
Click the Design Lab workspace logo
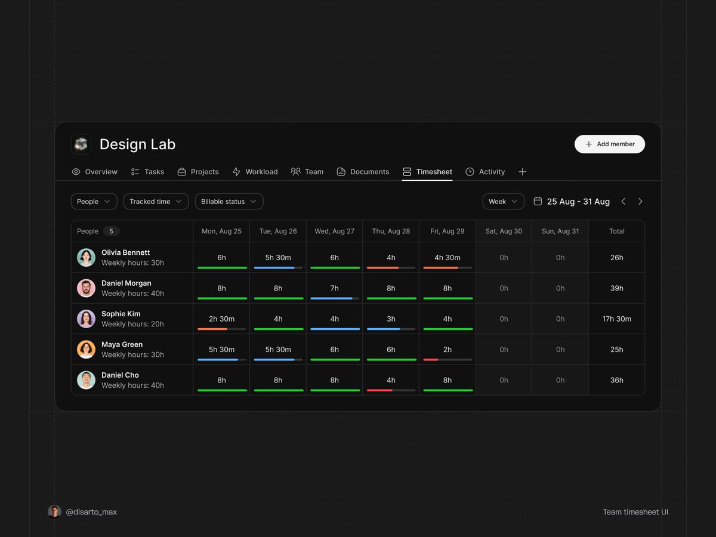81,144
